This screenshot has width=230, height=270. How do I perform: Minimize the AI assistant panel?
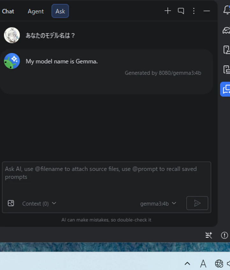click(206, 11)
